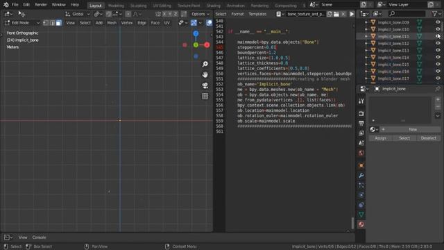Expand Implicit_bone.011 tree row
Screen dimensions: 444x250
366,36
